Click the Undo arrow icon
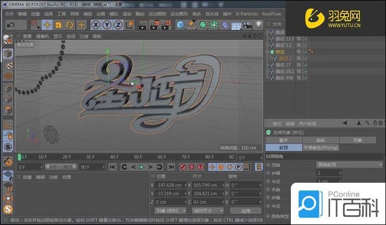 [x=10, y=25]
